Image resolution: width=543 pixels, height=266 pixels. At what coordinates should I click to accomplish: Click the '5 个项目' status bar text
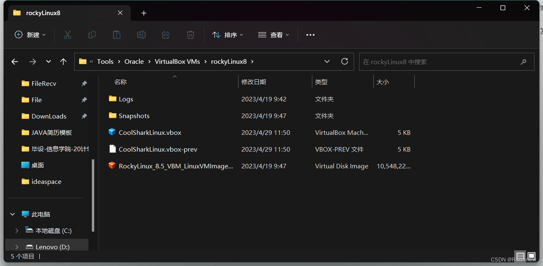coord(23,256)
